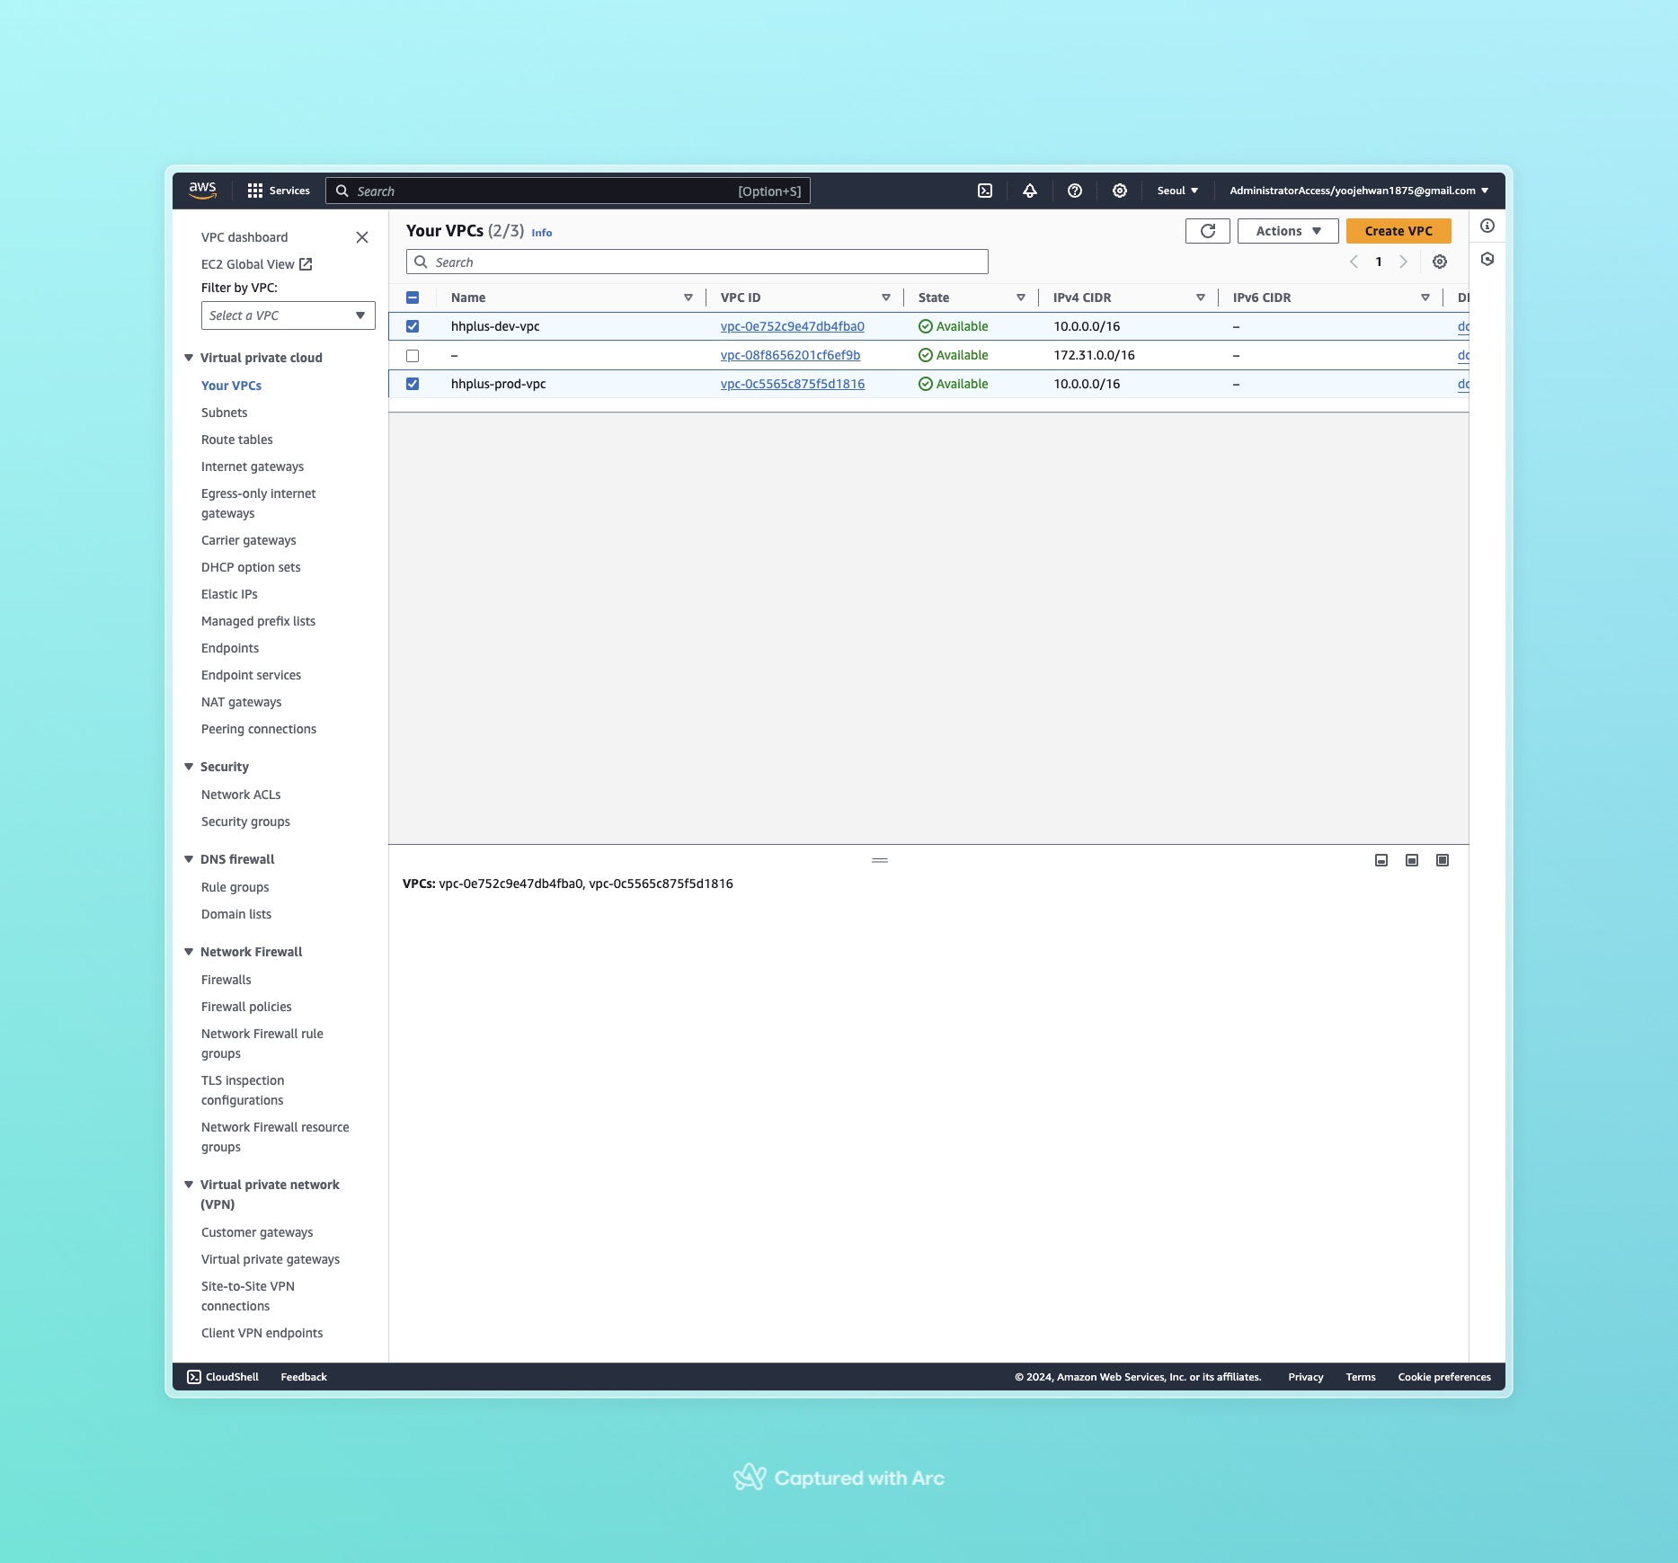Open EC2 Global View external link icon
Viewport: 1678px width, 1563px height.
click(x=306, y=264)
